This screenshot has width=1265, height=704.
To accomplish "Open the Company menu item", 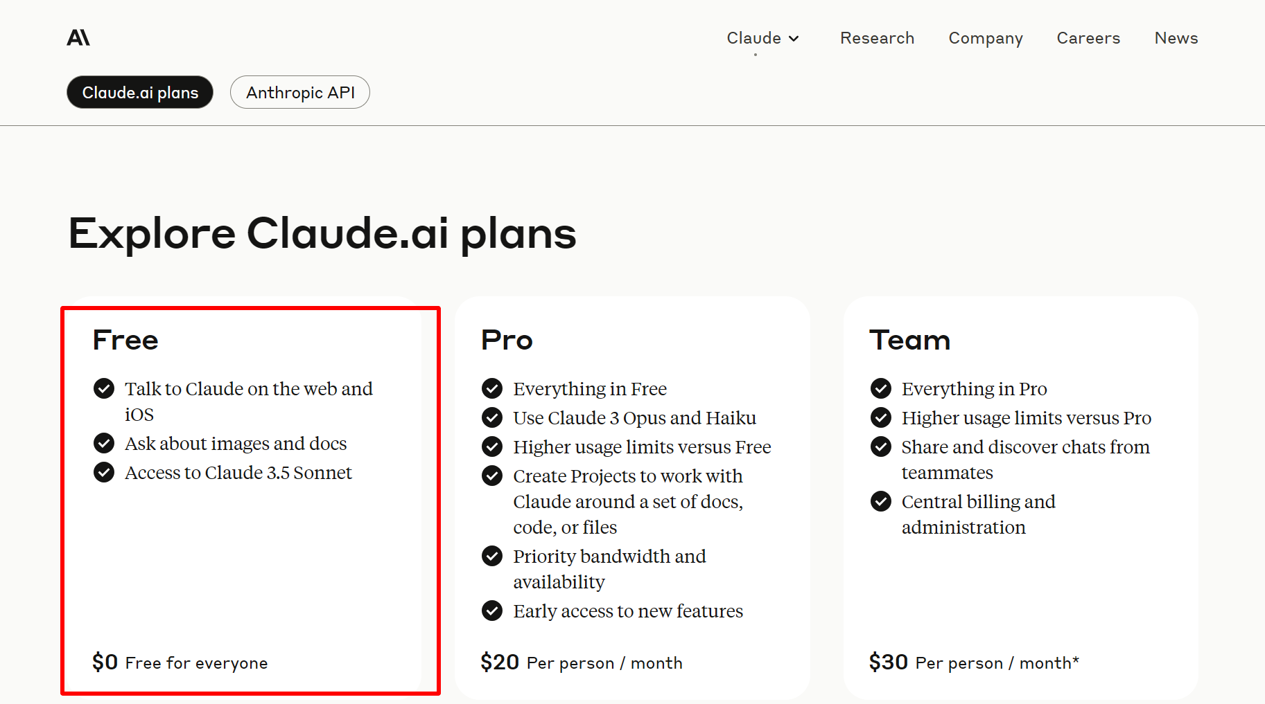I will (985, 38).
